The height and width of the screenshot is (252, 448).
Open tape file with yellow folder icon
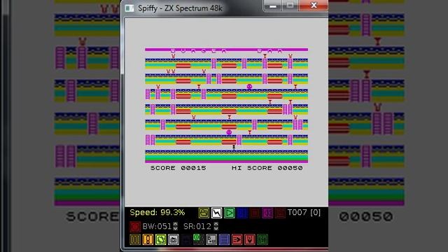(204, 213)
